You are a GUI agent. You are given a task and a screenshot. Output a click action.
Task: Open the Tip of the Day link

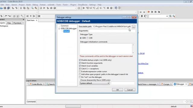[x=143, y=64]
